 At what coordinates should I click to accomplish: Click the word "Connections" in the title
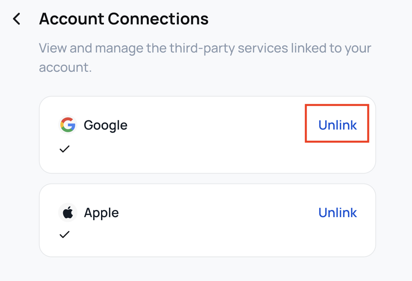point(158,19)
